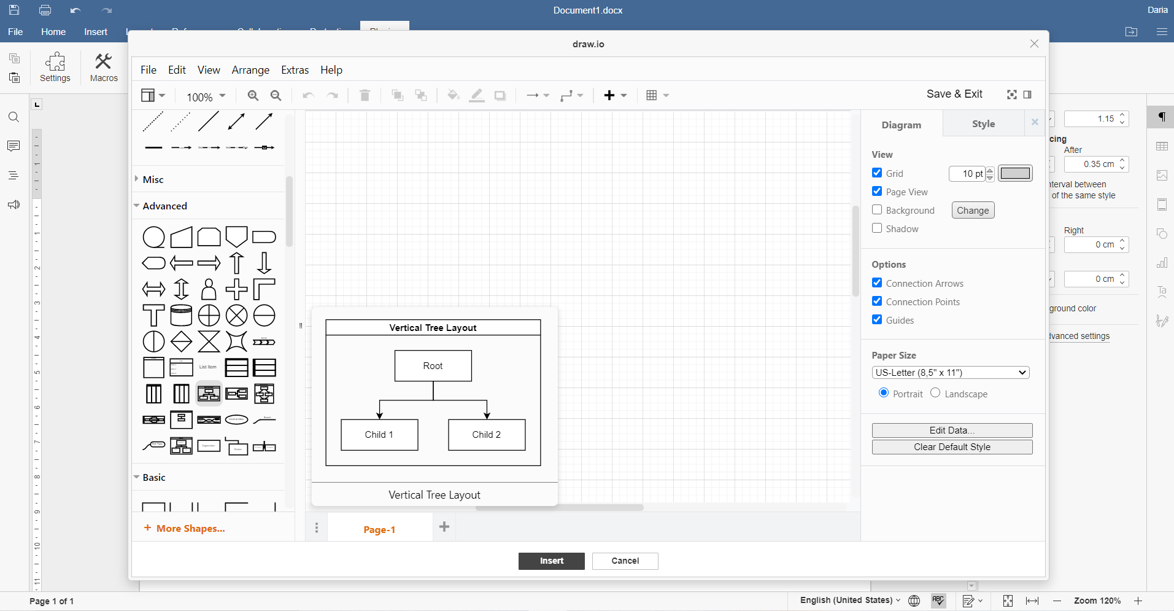This screenshot has width=1174, height=611.
Task: Enter fullscreen mode next to Save & Exit
Action: tap(1011, 95)
